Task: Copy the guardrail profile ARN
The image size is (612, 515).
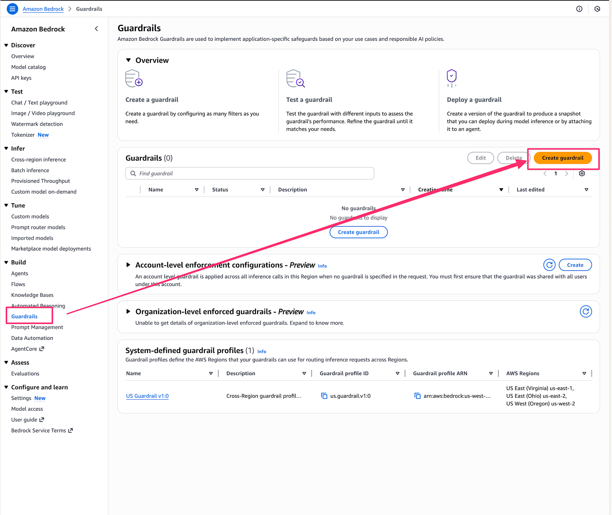Action: coord(417,396)
